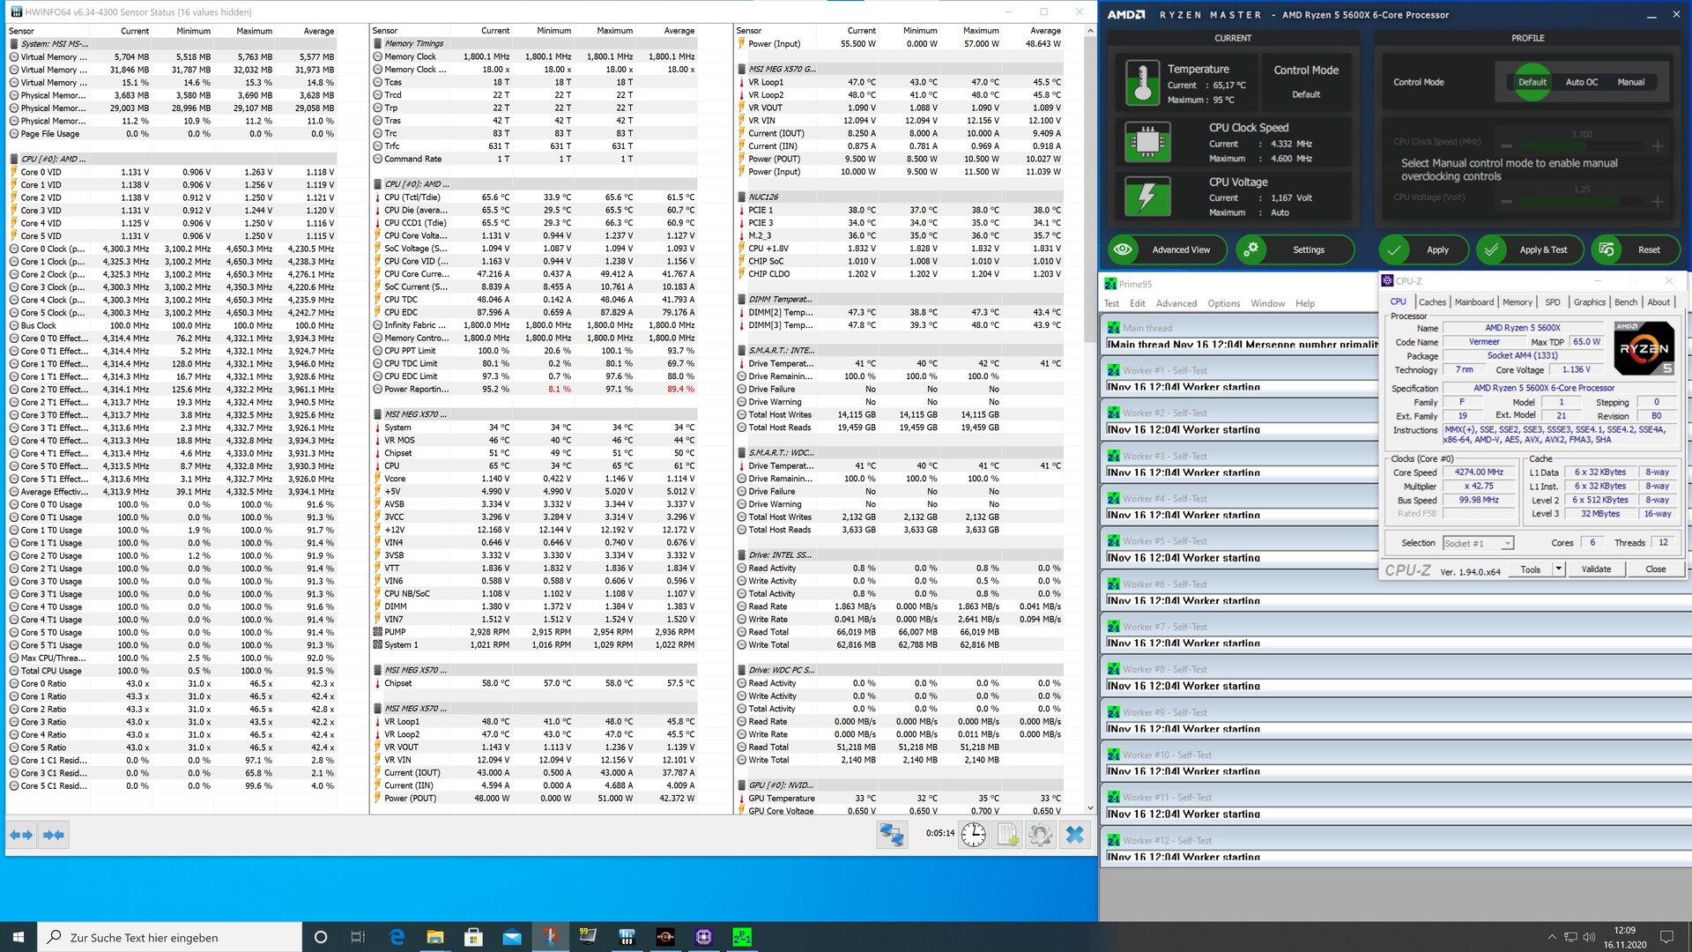Select the 'CPU (Tctl/Tdie)' sensor row
Screen dimensions: 1692x952
(x=535, y=197)
